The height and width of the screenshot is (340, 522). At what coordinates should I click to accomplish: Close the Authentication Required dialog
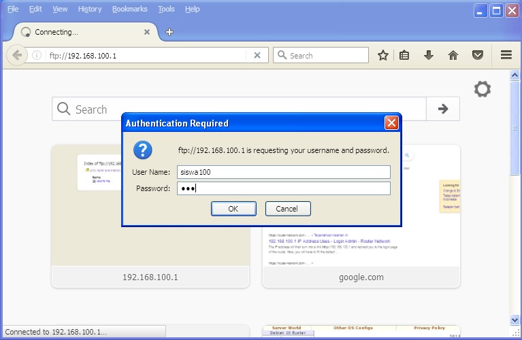(x=391, y=123)
